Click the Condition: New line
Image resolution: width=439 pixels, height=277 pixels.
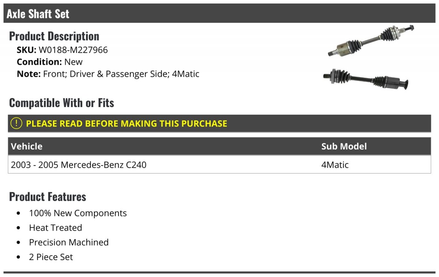tap(50, 62)
